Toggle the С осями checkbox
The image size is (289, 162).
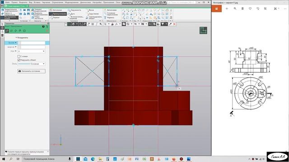[x=19, y=56]
